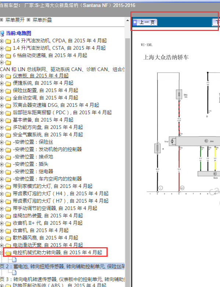Viewport: 220px width, 287px height.
Task: Click the open folder icon for 电控机械式助力转向器
Action: point(8,253)
